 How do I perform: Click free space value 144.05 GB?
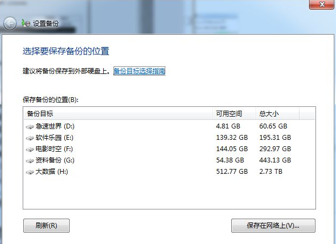tap(232, 149)
